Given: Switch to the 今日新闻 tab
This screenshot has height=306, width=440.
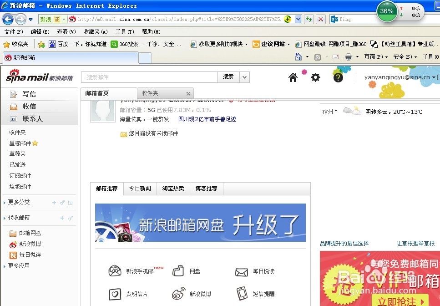Looking at the screenshot, I should point(140,189).
